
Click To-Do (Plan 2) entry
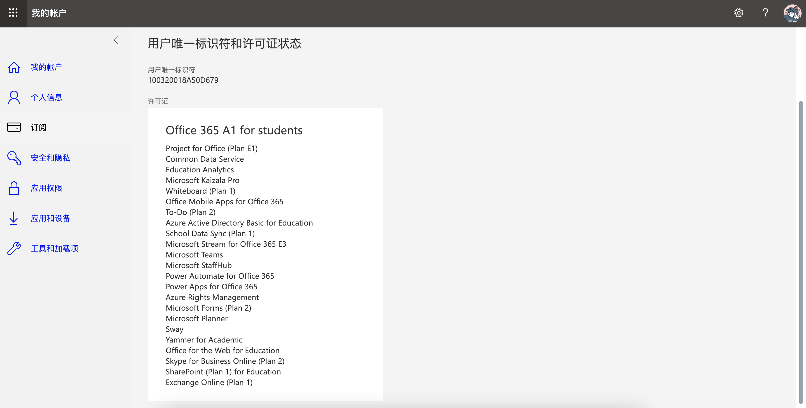(x=191, y=212)
